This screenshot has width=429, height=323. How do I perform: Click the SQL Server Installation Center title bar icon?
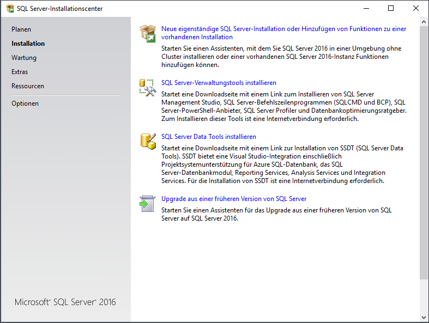9,8
